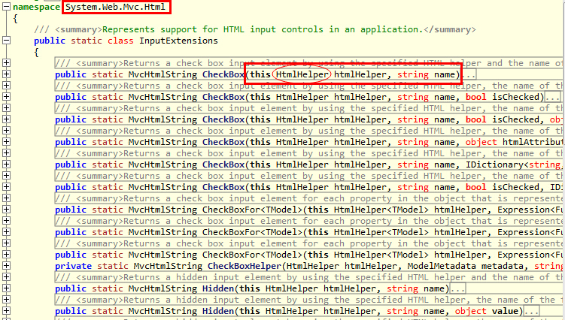Expand the first CheckBoxFor<TModel> method
This screenshot has width=565, height=320.
tap(6, 210)
